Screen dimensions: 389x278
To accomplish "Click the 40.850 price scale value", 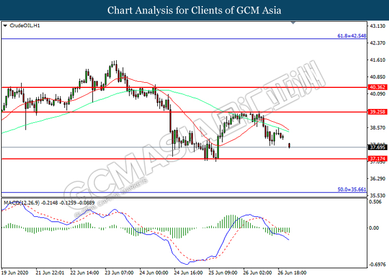I will pyautogui.click(x=377, y=77).
